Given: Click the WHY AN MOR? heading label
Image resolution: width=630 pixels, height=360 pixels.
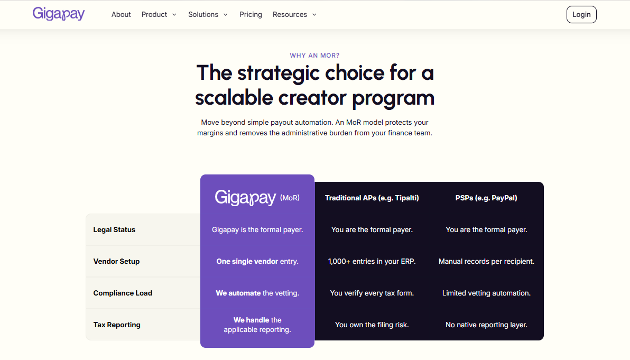Looking at the screenshot, I should (x=314, y=56).
